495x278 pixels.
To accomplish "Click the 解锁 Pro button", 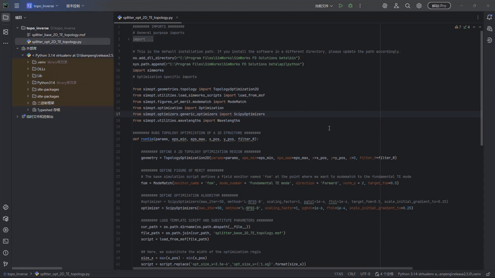I will [x=439, y=6].
